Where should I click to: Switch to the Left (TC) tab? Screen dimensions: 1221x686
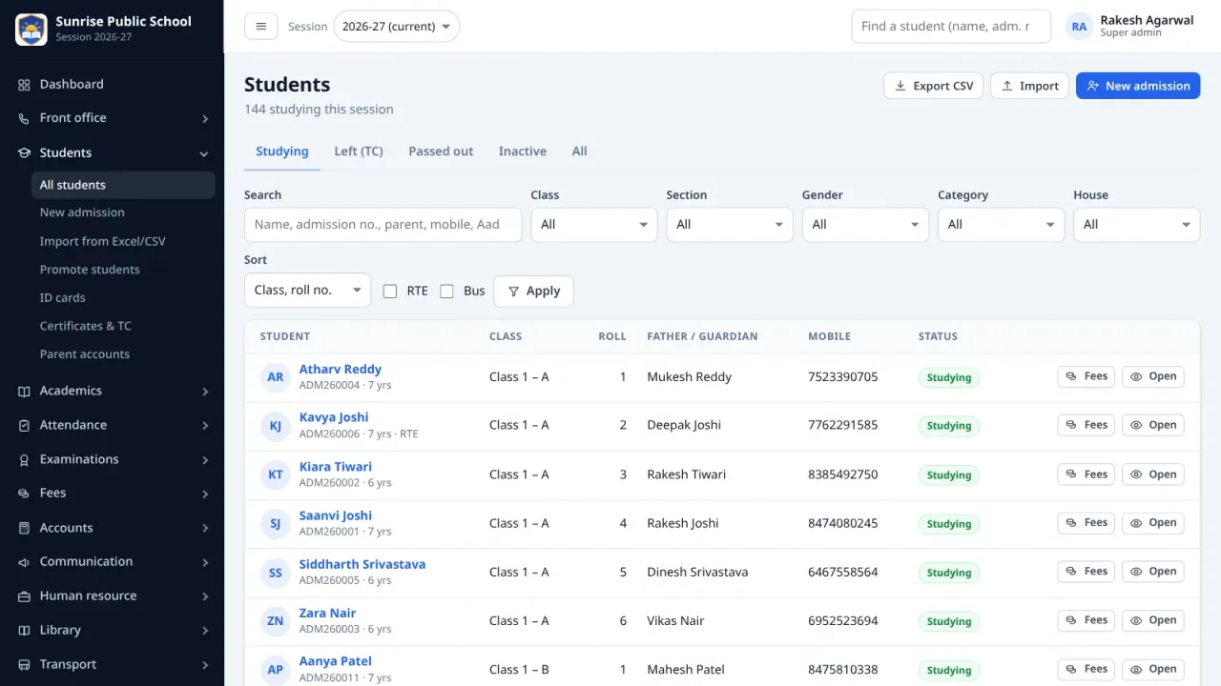click(359, 151)
